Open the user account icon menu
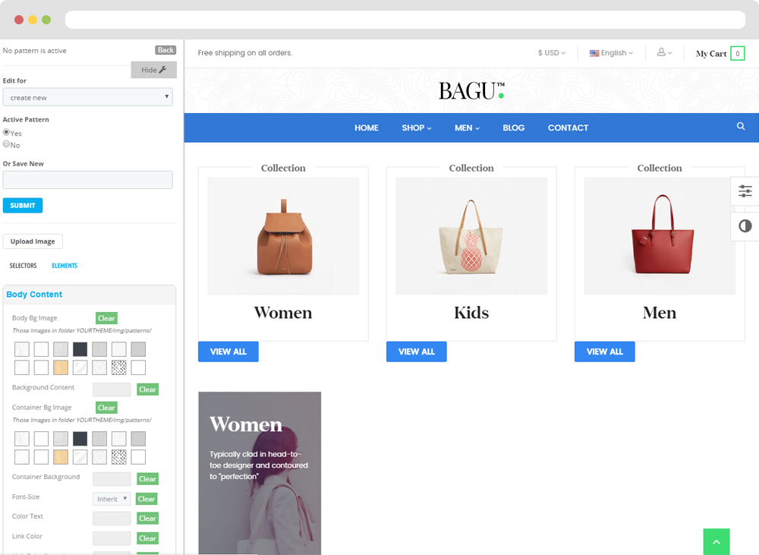 click(664, 52)
